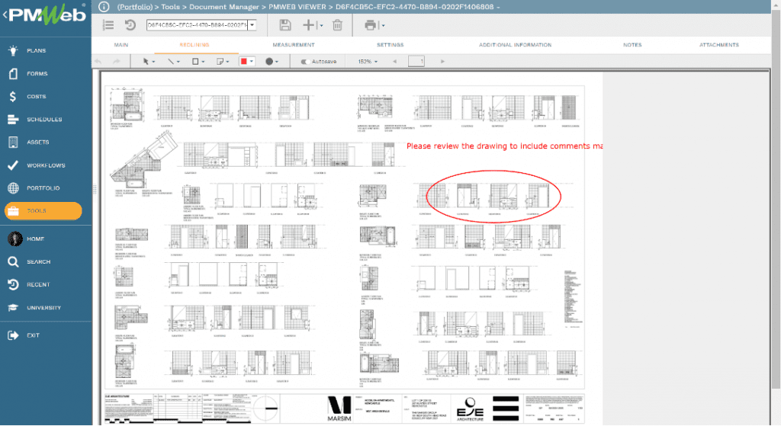Select the pointer selection tool
781x426 pixels.
[x=146, y=61]
